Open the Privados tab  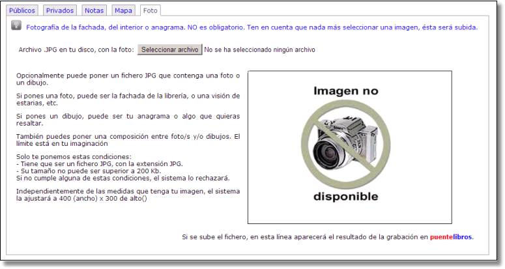(x=60, y=10)
